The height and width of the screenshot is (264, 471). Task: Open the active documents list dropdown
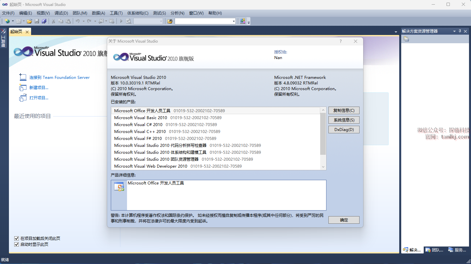pos(396,32)
